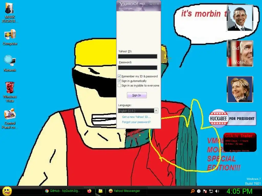
Task: Open the volume speaker tray icon
Action: coord(217,191)
